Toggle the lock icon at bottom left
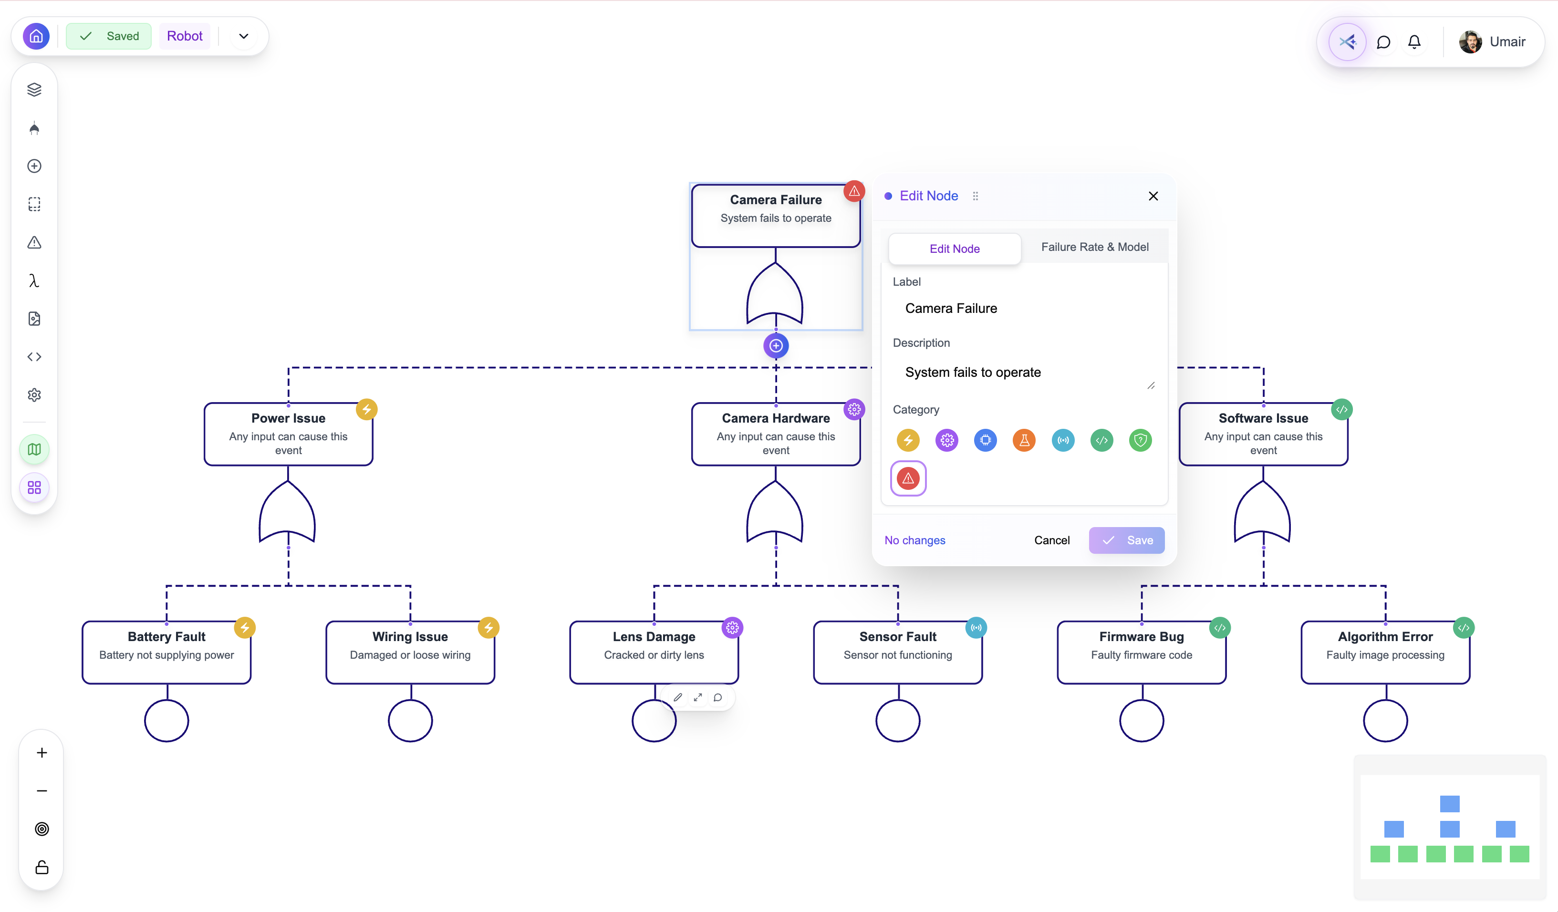This screenshot has height=912, width=1558. click(41, 867)
